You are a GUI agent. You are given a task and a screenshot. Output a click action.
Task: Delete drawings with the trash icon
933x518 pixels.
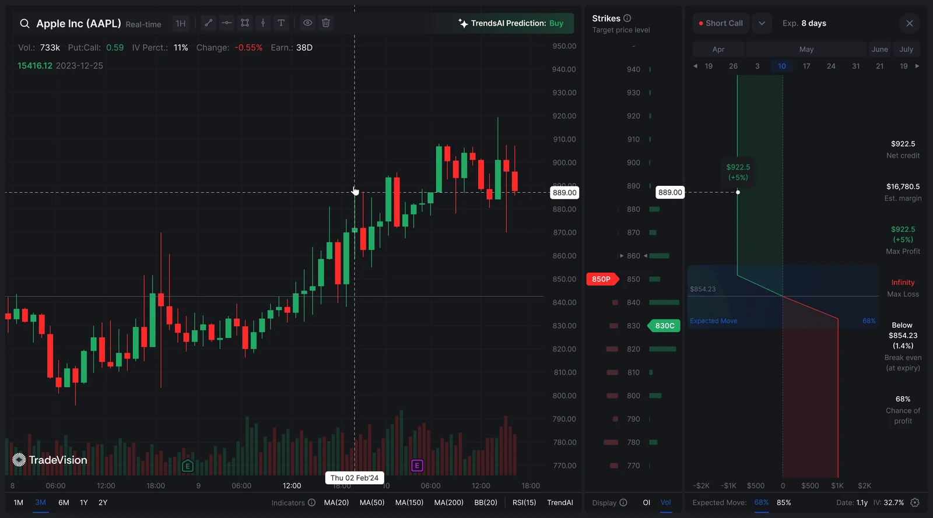326,23
